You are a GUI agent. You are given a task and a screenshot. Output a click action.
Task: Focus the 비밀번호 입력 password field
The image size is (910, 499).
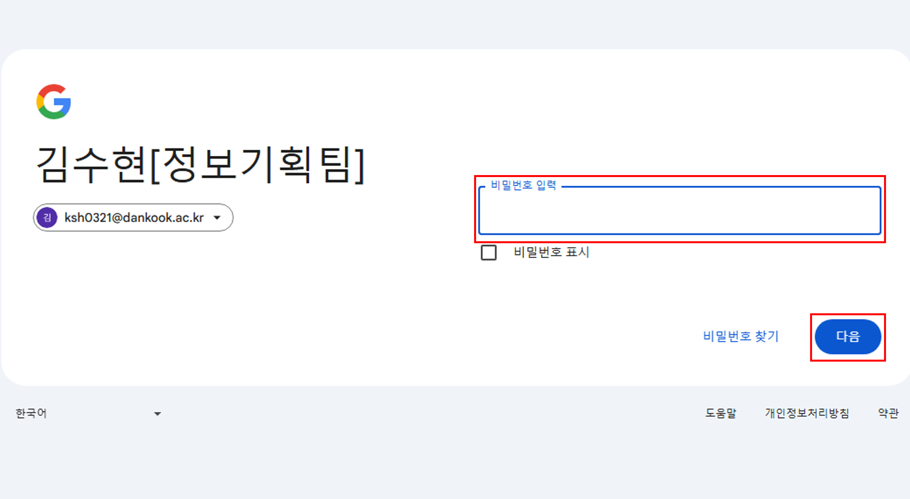(679, 212)
